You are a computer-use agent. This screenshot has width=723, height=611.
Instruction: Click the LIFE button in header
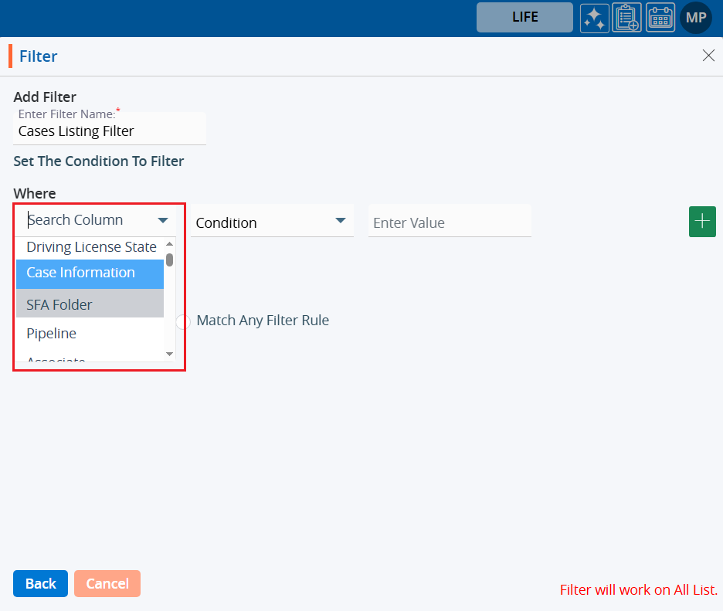524,18
